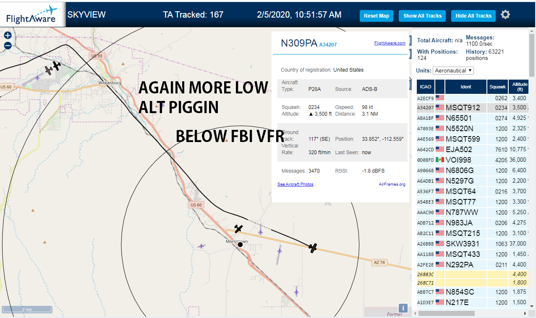Click the US flag in EJA502 row
The width and height of the screenshot is (536, 318).
coord(440,150)
